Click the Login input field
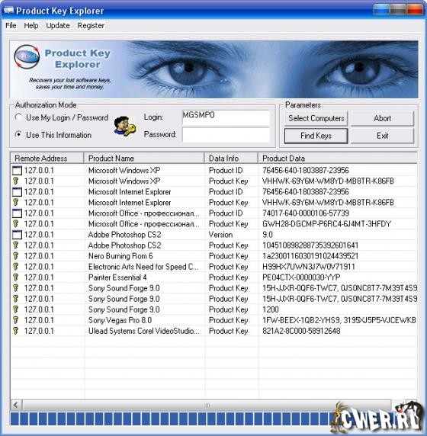427x436 pixels. (x=226, y=117)
